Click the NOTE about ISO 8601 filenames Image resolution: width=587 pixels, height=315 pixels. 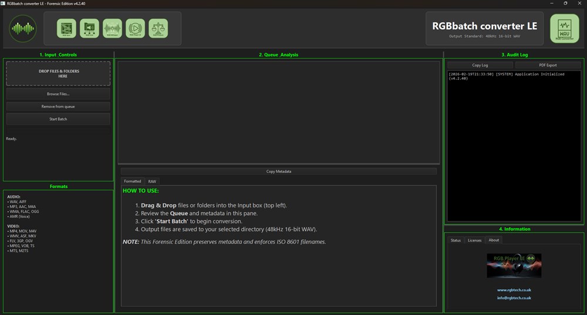coord(225,242)
